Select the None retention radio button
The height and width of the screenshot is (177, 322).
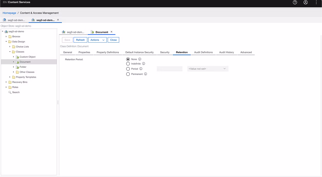coord(128,59)
